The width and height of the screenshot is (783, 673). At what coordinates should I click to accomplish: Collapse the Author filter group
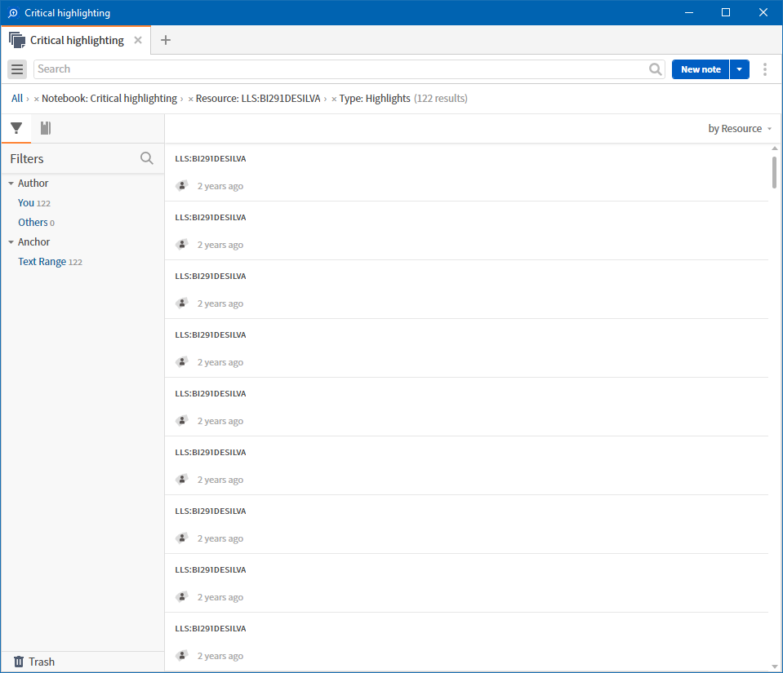point(11,184)
